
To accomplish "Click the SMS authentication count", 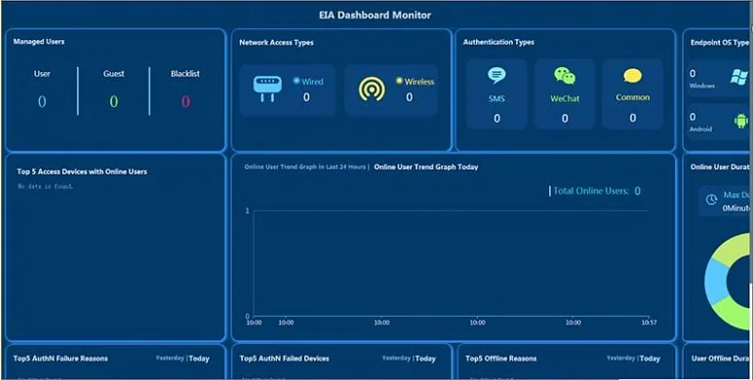I will coord(497,119).
